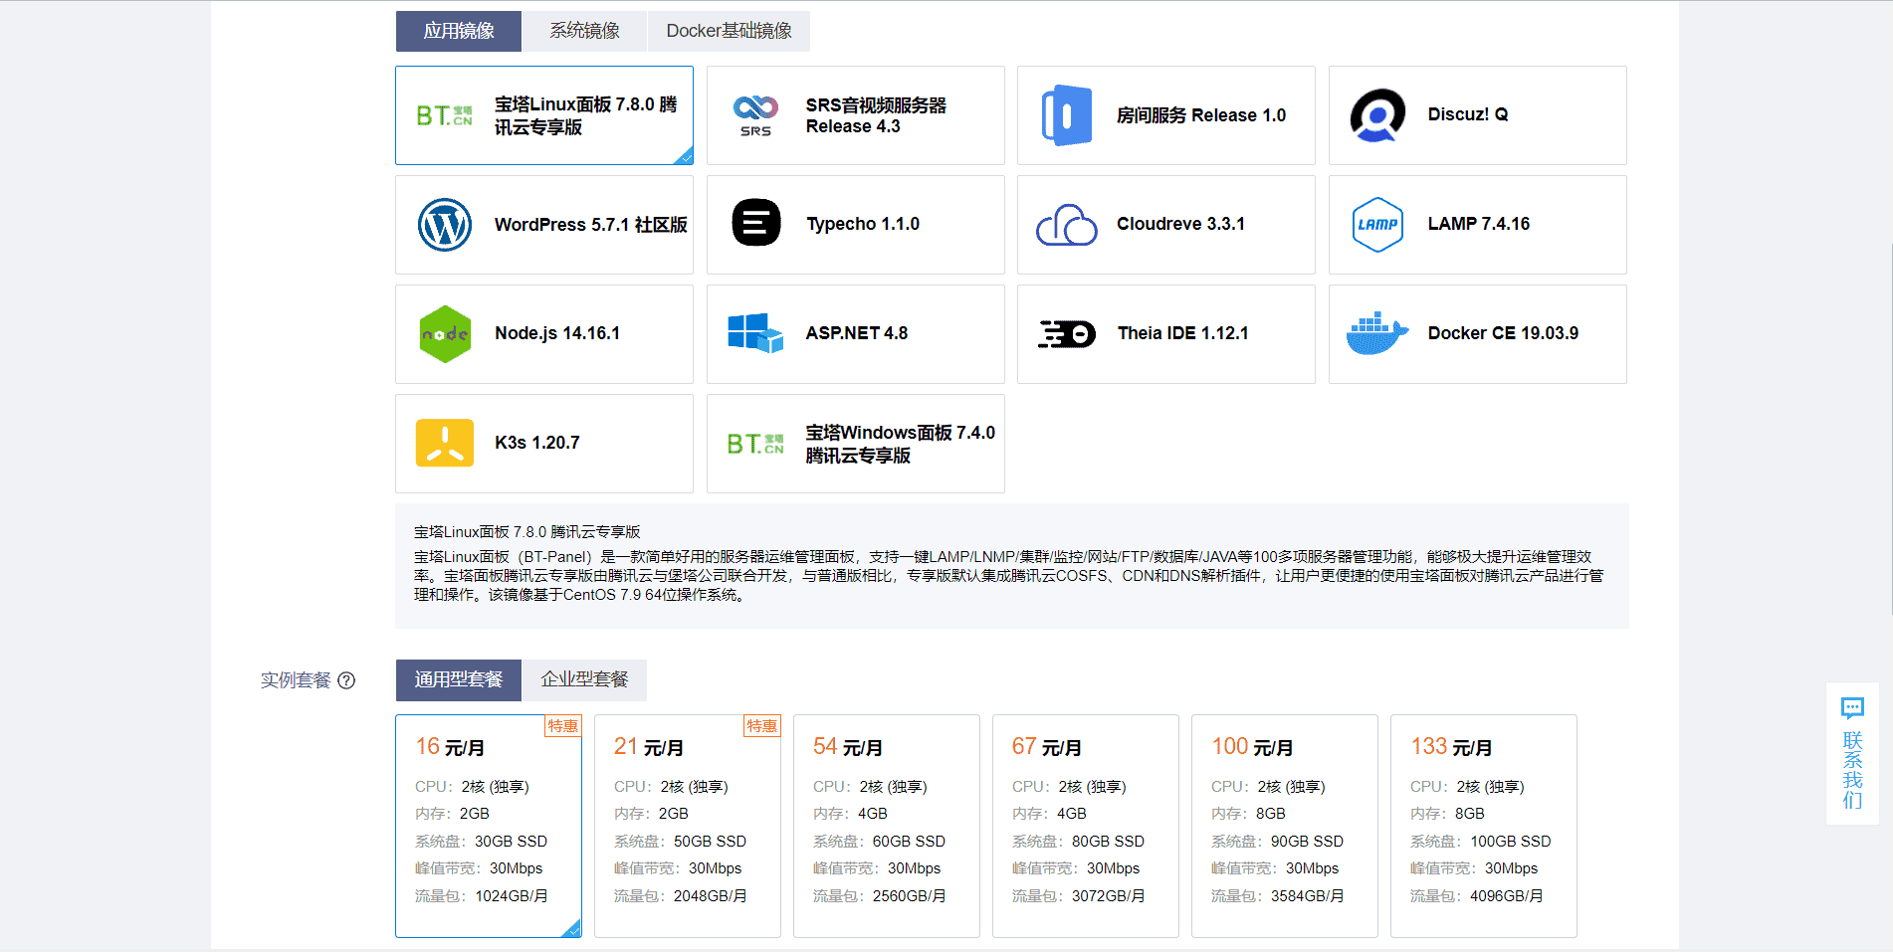Viewport: 1893px width, 952px height.
Task: Select the K3s 1.20.7 image
Action: (x=543, y=444)
